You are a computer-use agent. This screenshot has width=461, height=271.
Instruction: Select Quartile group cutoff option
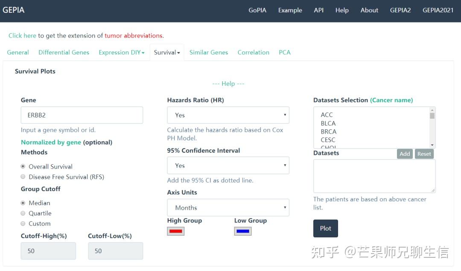click(23, 213)
